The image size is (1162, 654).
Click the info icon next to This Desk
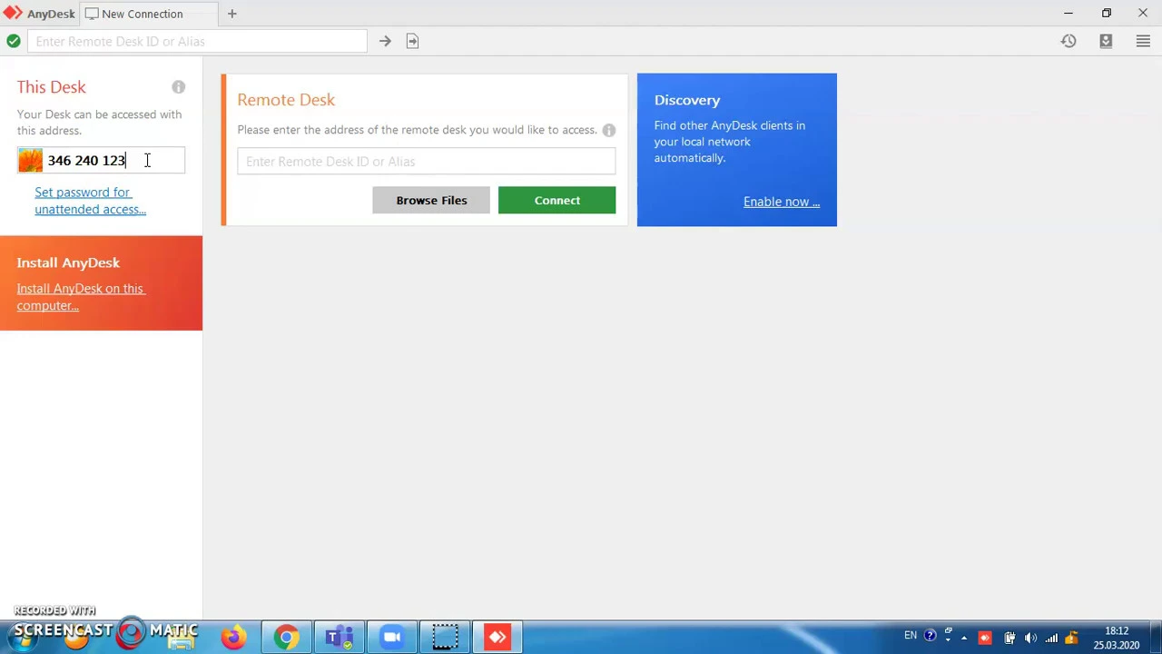[179, 87]
